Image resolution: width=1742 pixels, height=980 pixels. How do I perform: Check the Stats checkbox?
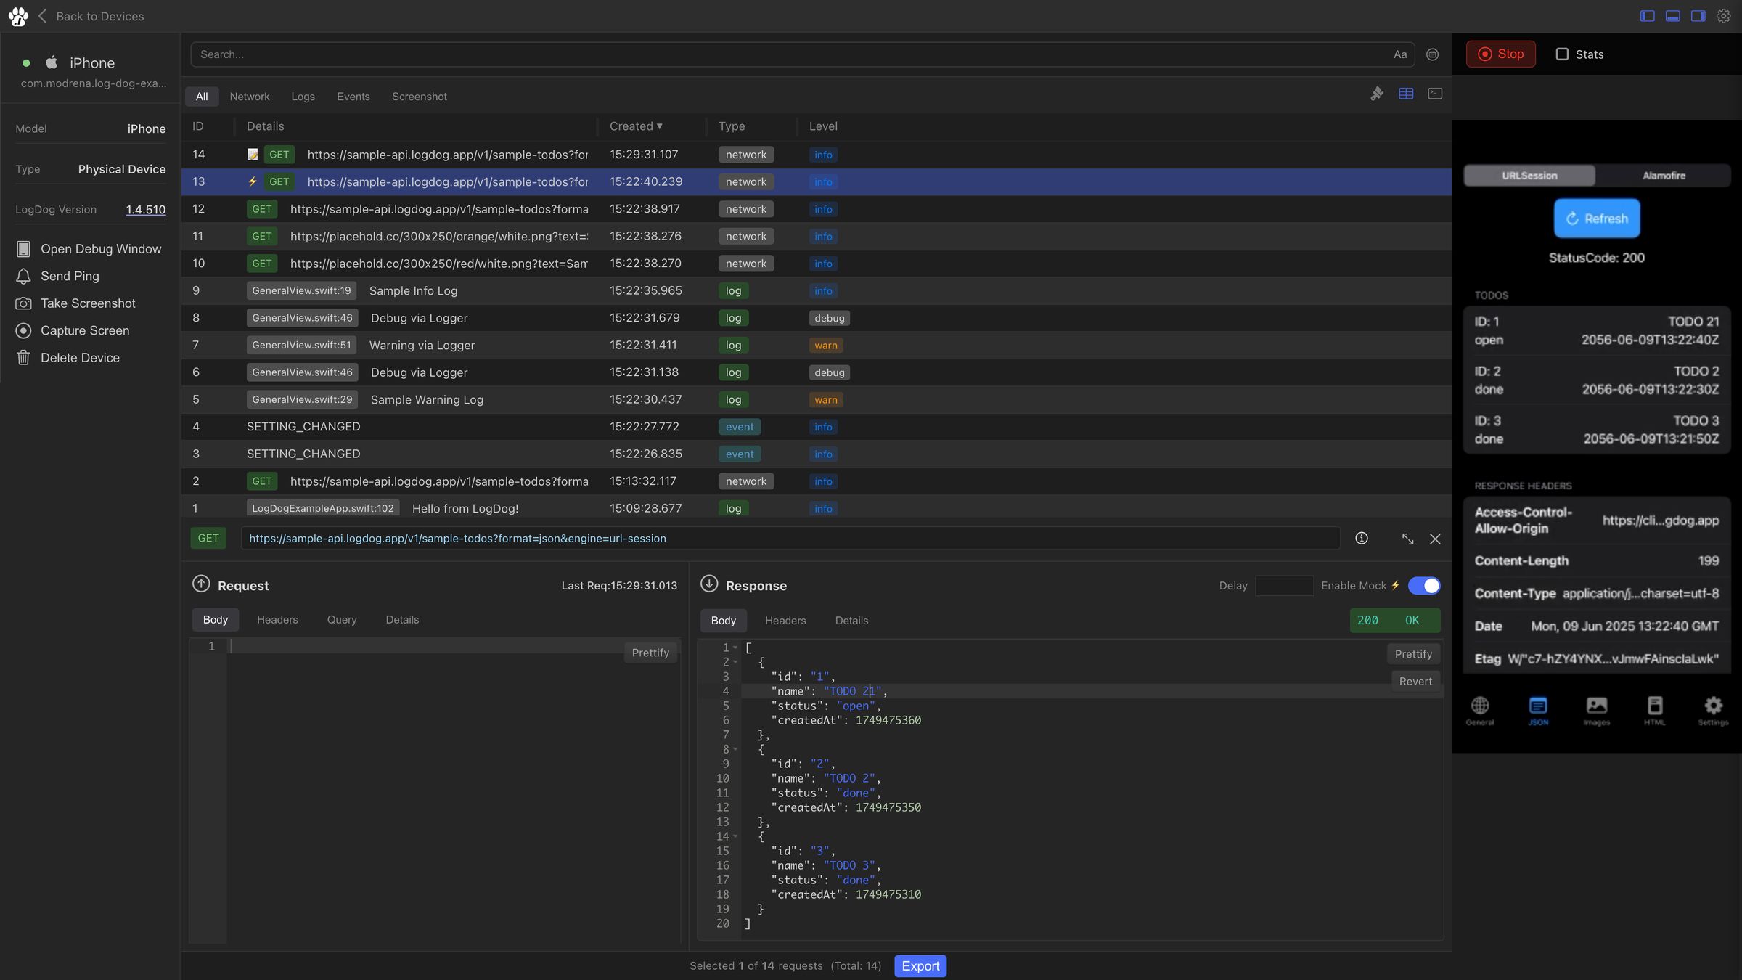pyautogui.click(x=1562, y=54)
